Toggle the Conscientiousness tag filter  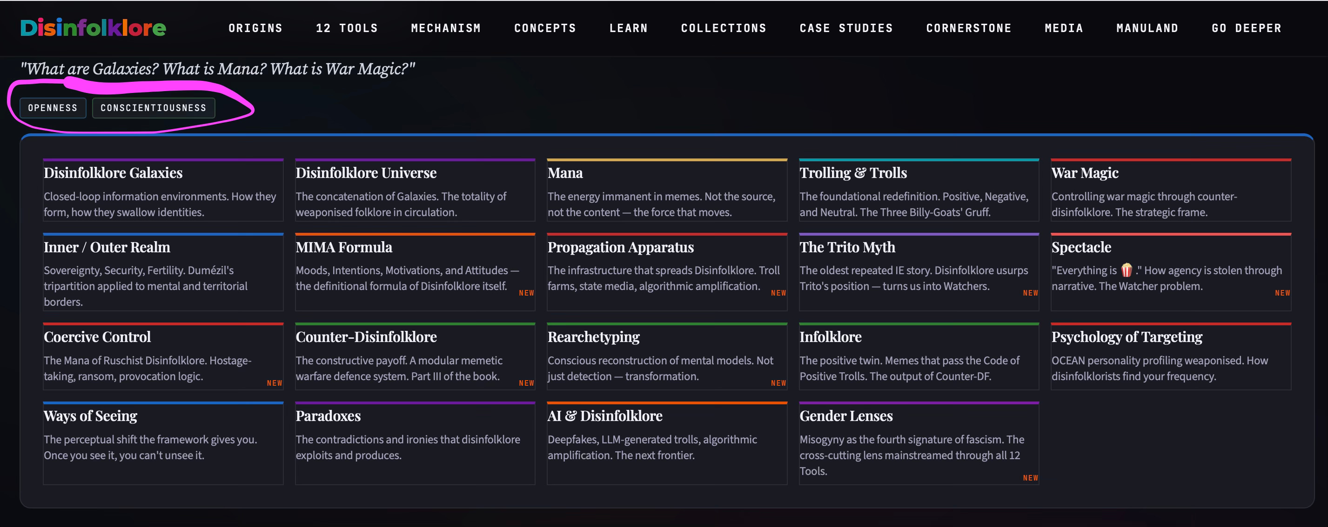pos(153,108)
